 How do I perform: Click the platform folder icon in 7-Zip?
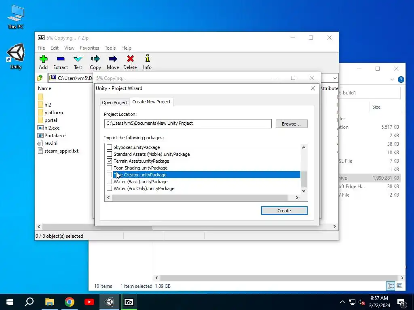click(x=40, y=113)
